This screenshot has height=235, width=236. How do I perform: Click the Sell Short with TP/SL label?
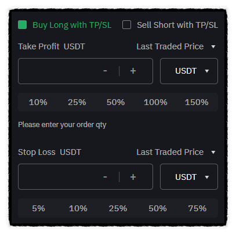coord(177,25)
